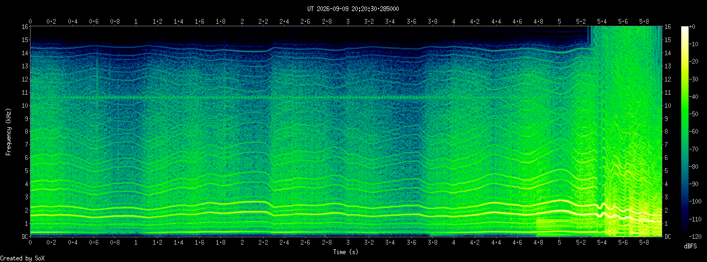Click the 2 second tick on top axis
This screenshot has width=707, height=262.
(x=242, y=22)
